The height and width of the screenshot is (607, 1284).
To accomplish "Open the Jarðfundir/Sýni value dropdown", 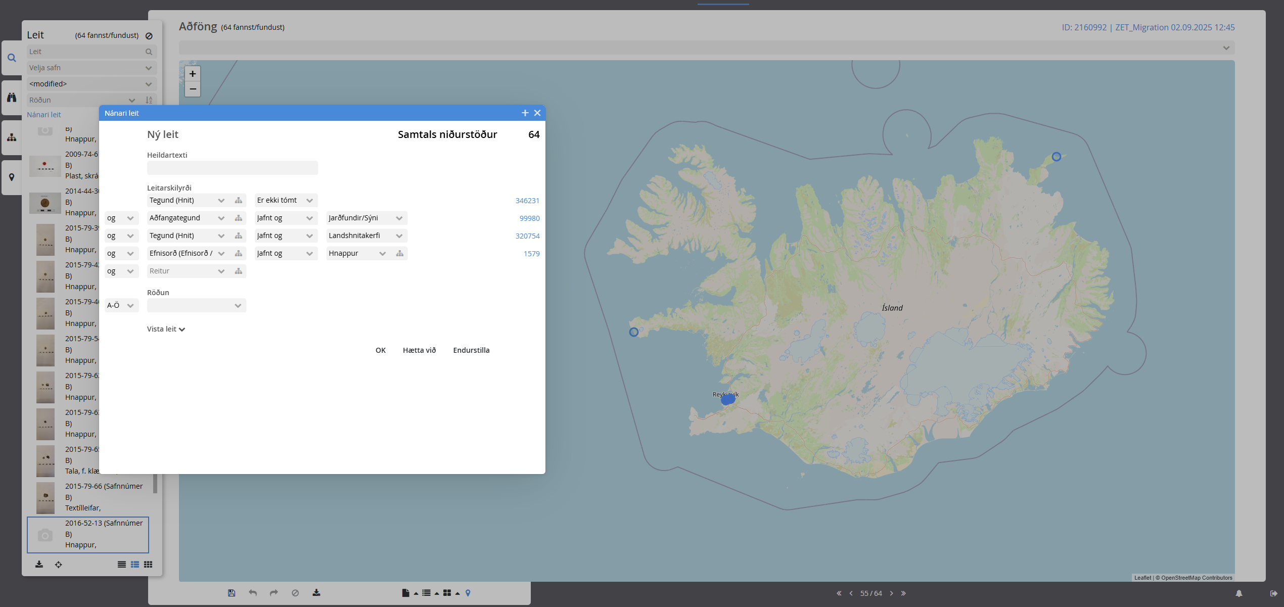I will (366, 218).
